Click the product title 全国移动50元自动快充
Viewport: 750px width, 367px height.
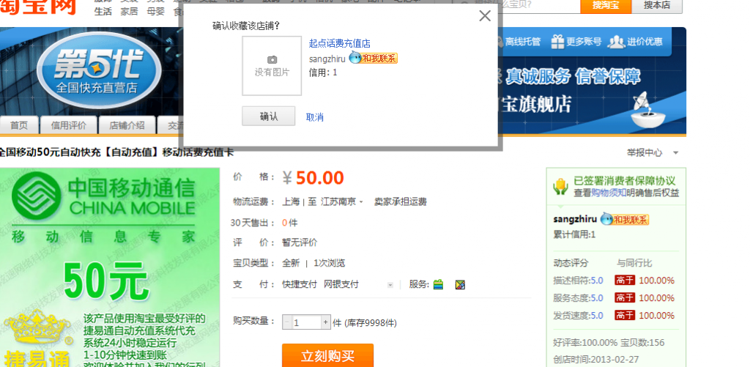coord(116,152)
